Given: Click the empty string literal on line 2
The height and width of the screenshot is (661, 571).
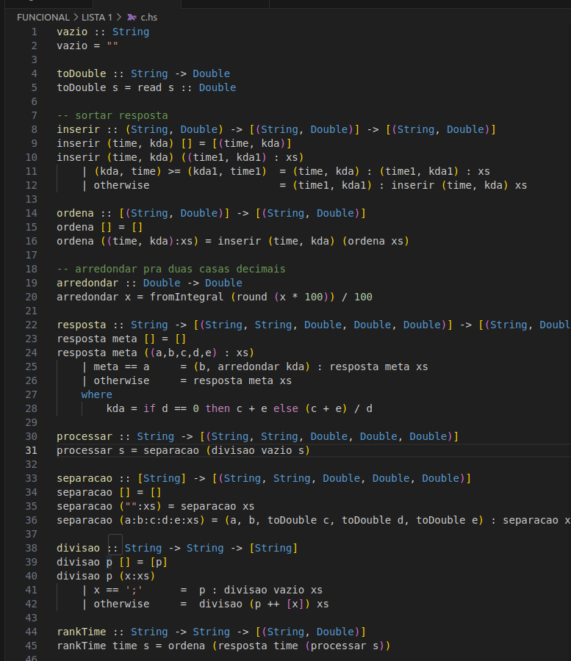Looking at the screenshot, I should pos(112,46).
